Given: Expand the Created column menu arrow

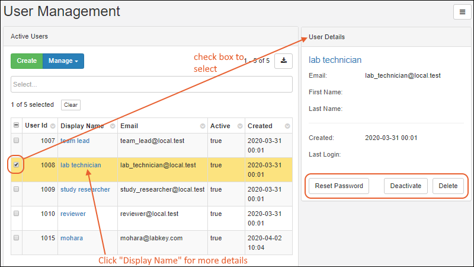Looking at the screenshot, I should coord(287,126).
